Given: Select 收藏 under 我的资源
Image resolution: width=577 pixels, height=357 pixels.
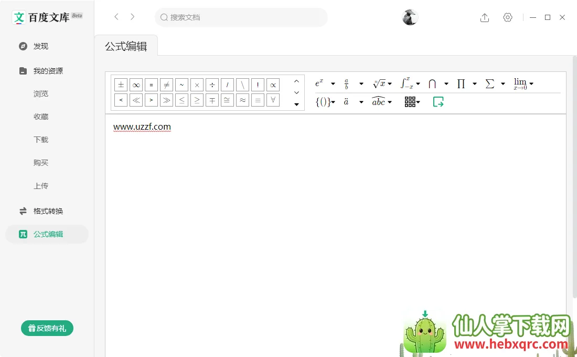Looking at the screenshot, I should pyautogui.click(x=41, y=117).
